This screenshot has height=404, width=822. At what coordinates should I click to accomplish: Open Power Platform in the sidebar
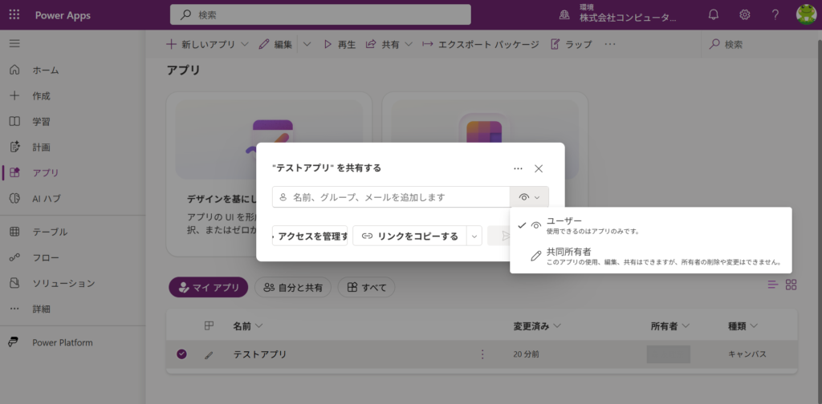pos(51,343)
